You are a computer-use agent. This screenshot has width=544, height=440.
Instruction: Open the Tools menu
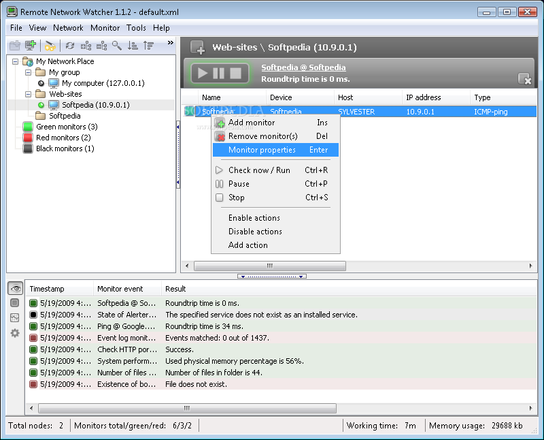coord(136,28)
